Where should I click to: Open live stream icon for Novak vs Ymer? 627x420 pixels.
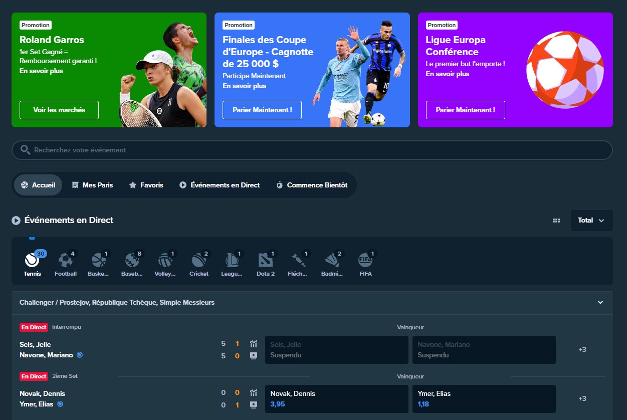pos(254,404)
